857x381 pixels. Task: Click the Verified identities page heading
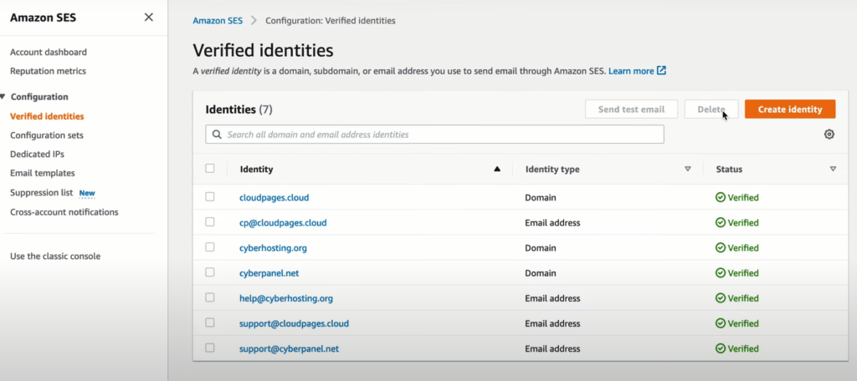pos(263,51)
